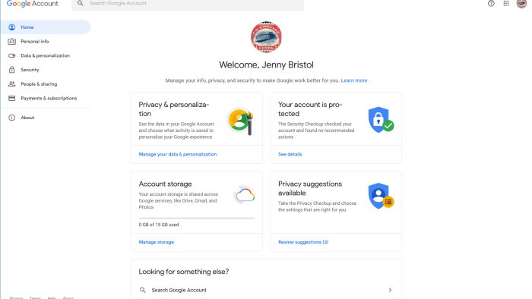Click the Privacy & personalization illustration

[x=241, y=121]
